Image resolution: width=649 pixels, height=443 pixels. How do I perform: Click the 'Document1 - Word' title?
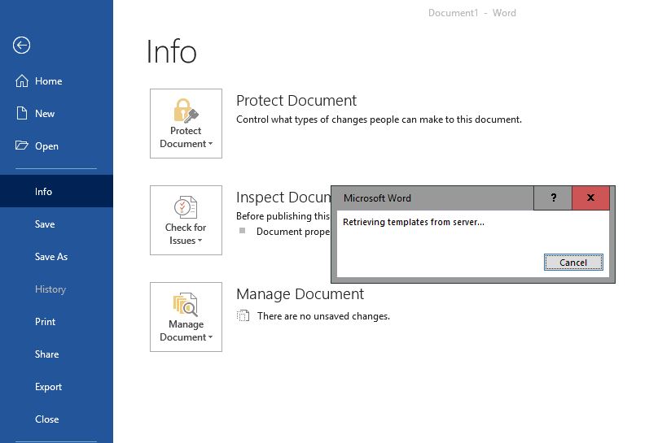click(471, 13)
